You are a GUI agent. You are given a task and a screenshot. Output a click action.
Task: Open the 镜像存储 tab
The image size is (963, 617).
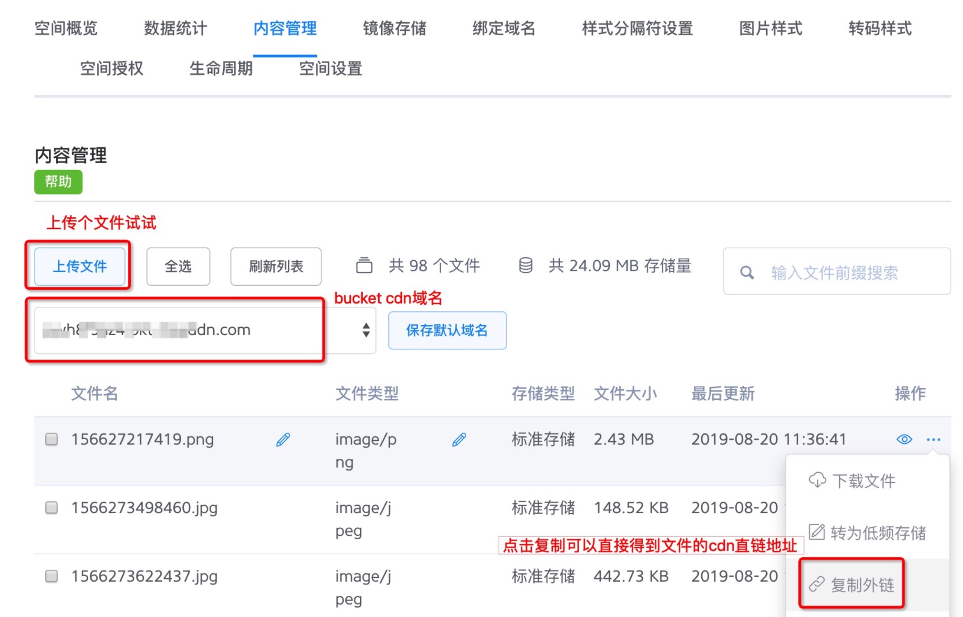tap(395, 28)
